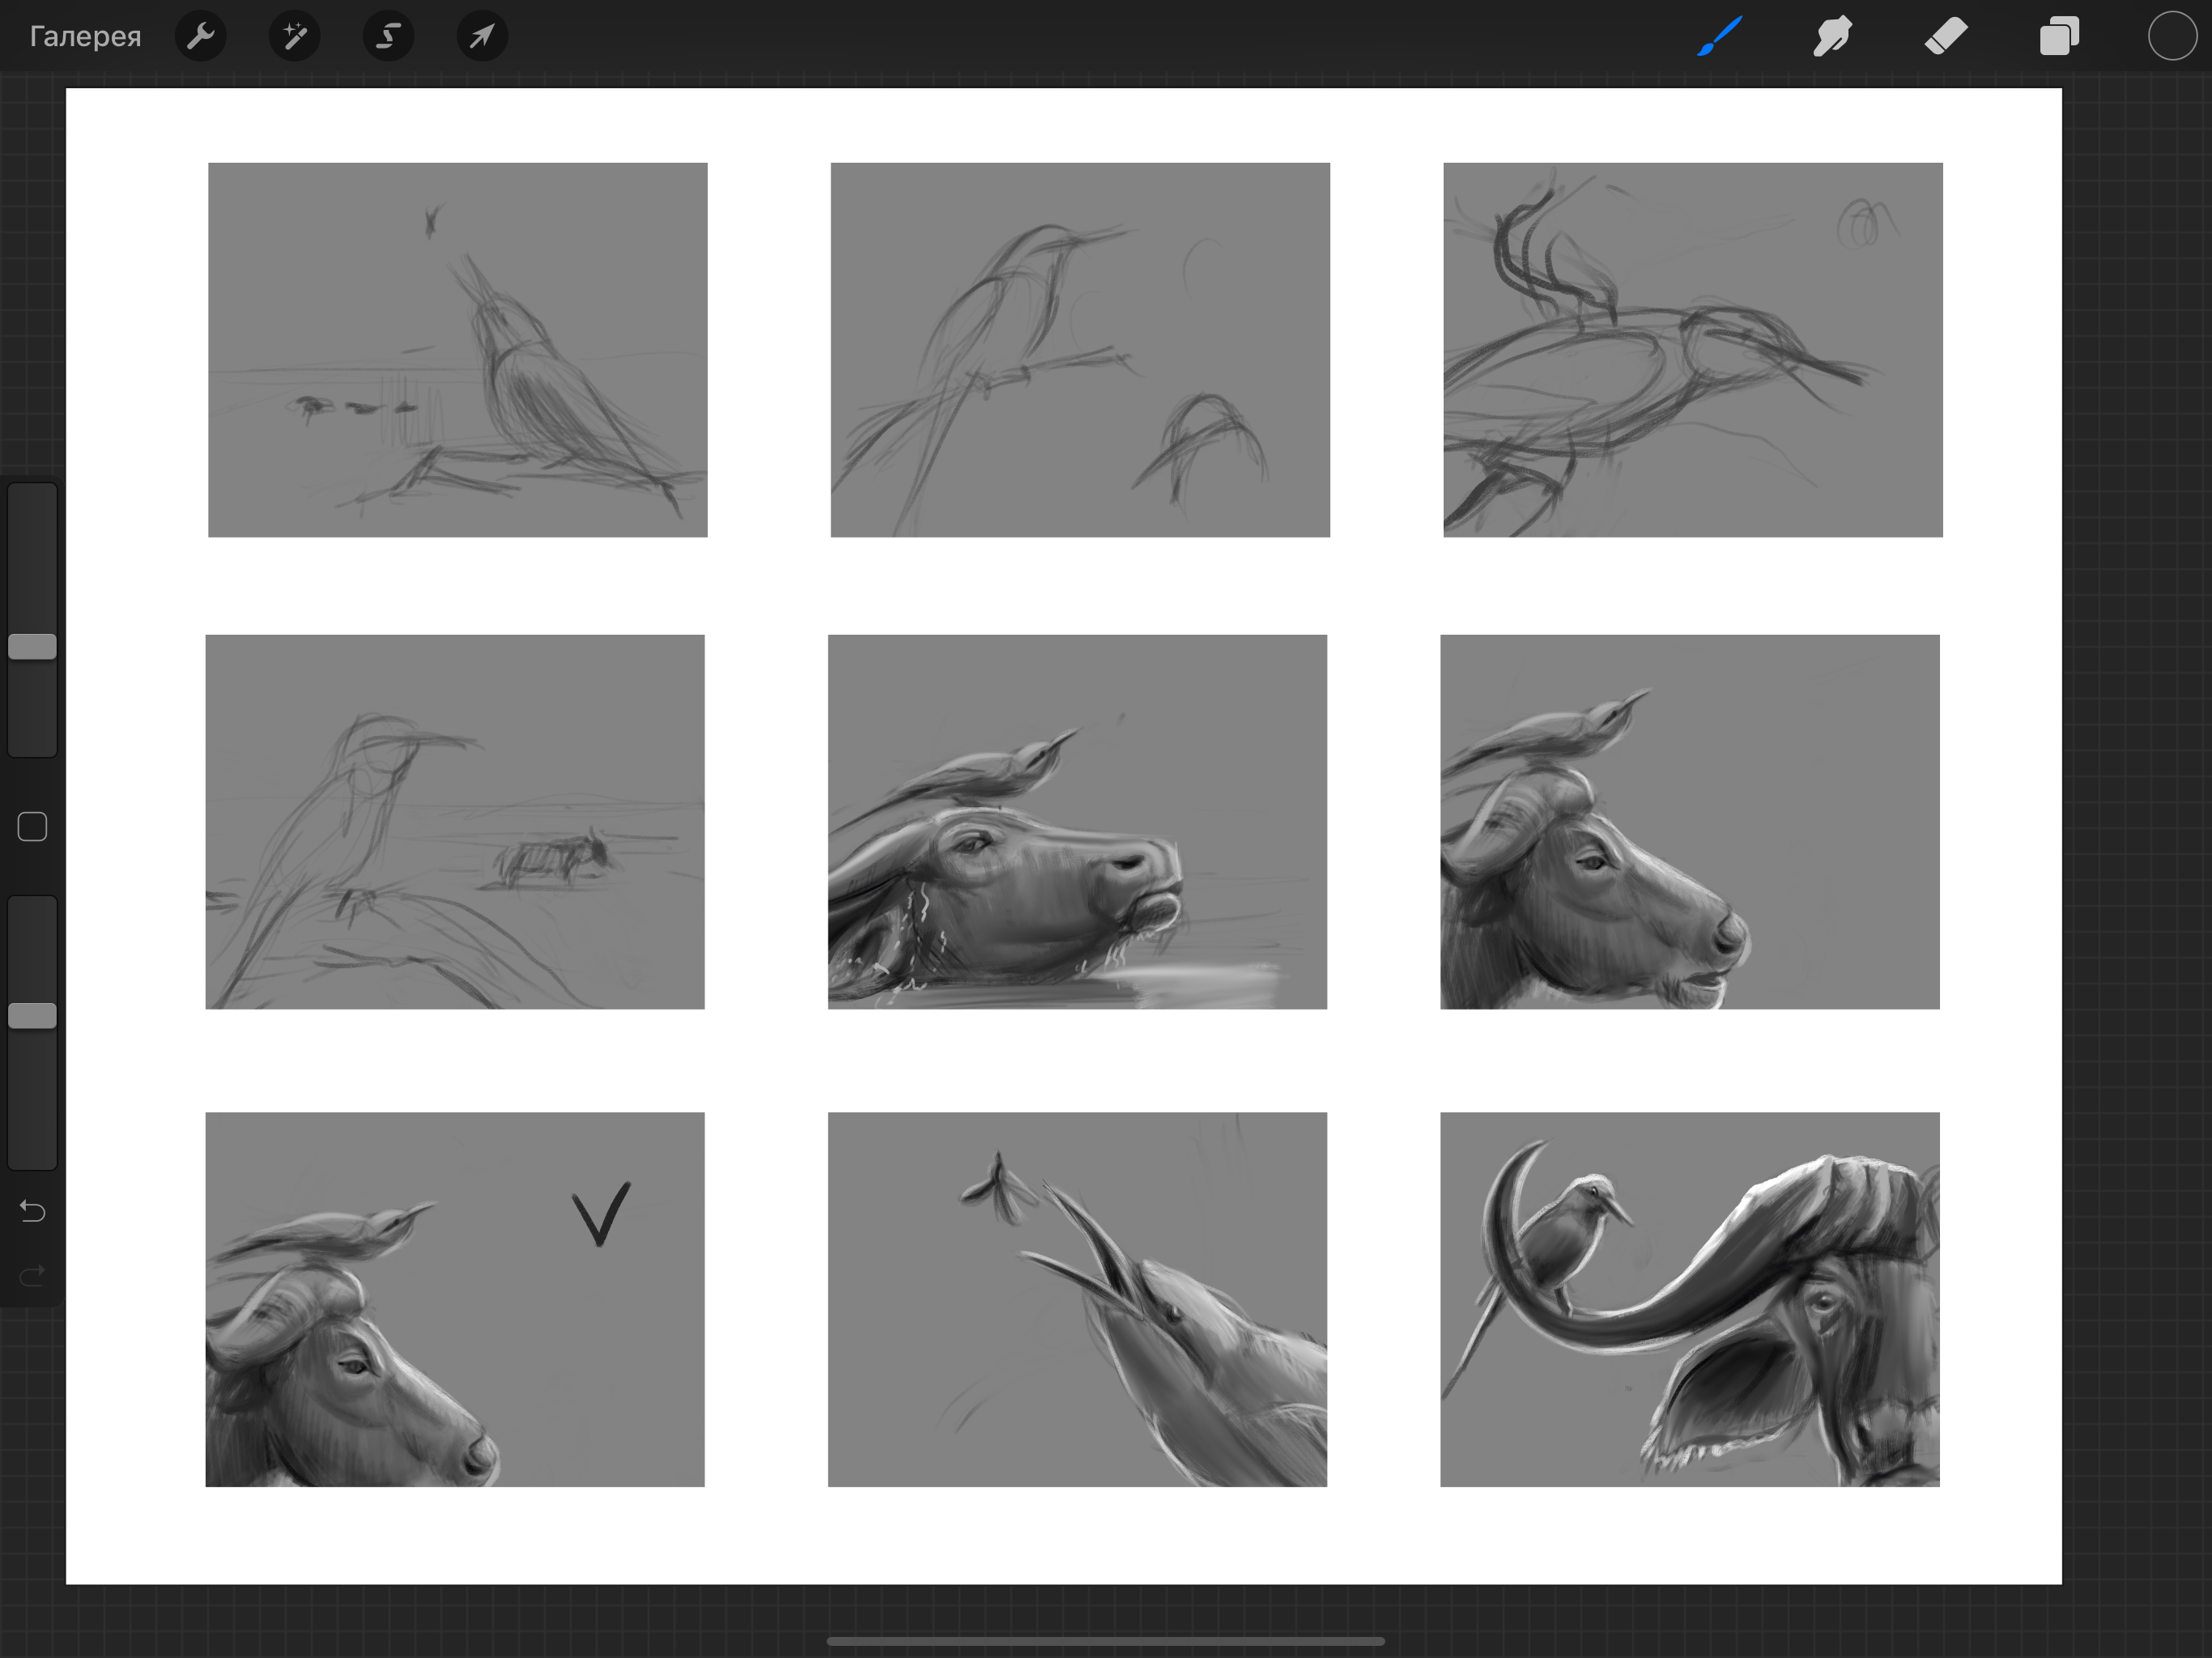The image size is (2212, 1658).
Task: Open the active color circle
Action: tap(2171, 37)
